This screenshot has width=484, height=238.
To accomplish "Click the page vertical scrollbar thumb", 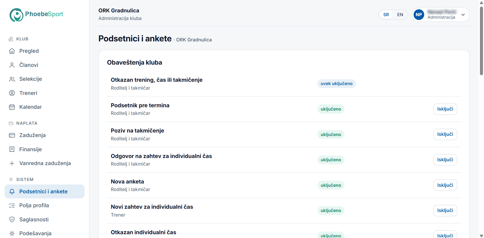I will point(481,40).
